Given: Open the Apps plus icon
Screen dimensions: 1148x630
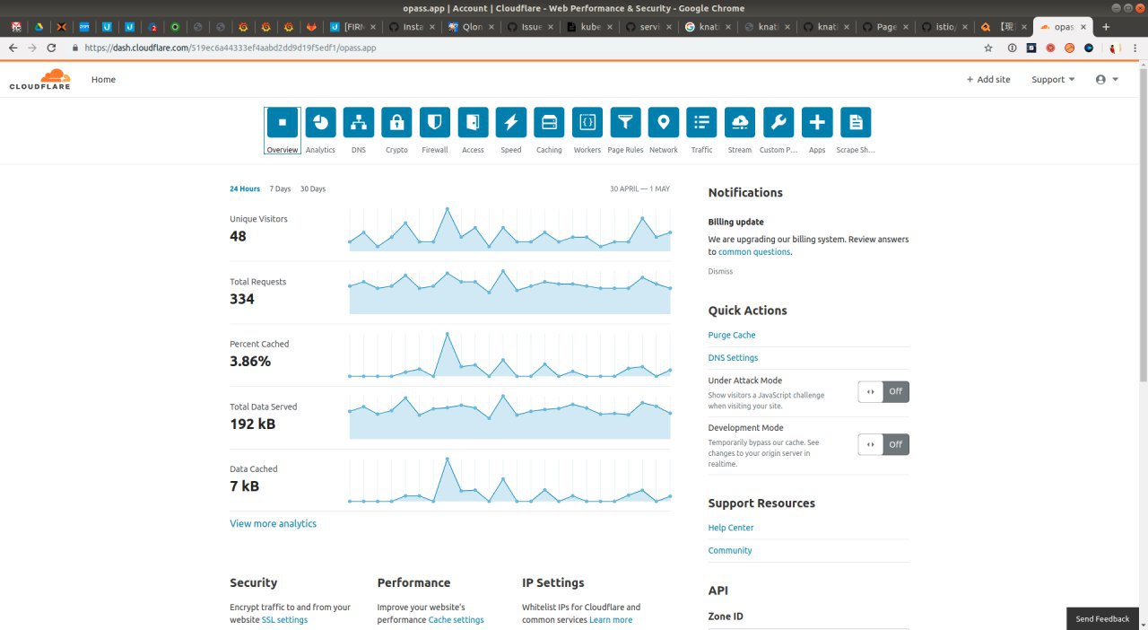Looking at the screenshot, I should pos(817,122).
